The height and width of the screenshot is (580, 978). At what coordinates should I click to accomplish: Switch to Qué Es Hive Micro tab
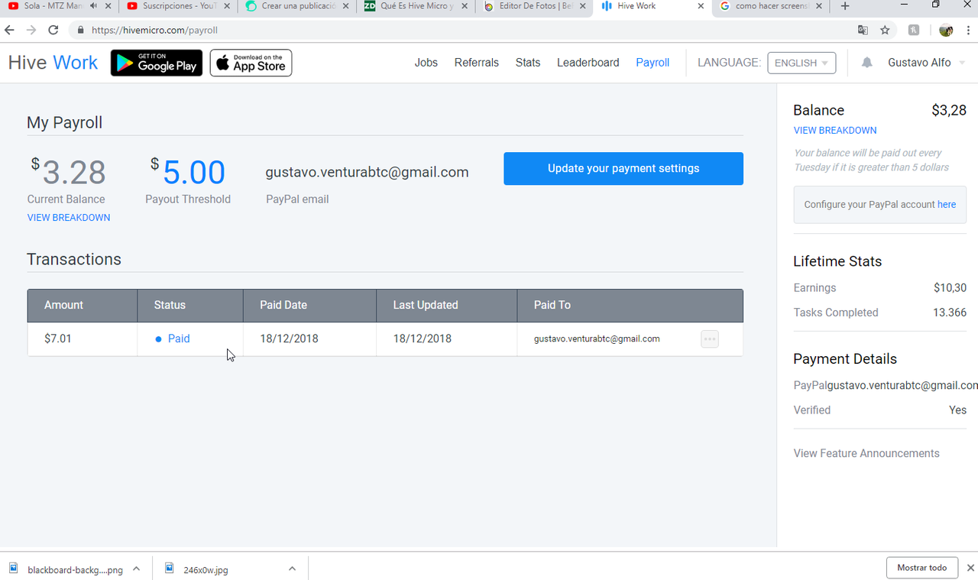416,6
